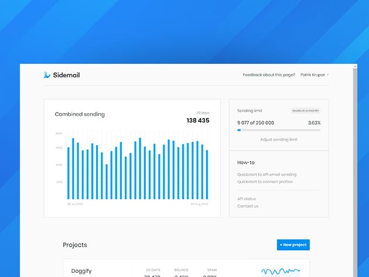Click the New project button
This screenshot has width=369, height=277.
point(293,245)
